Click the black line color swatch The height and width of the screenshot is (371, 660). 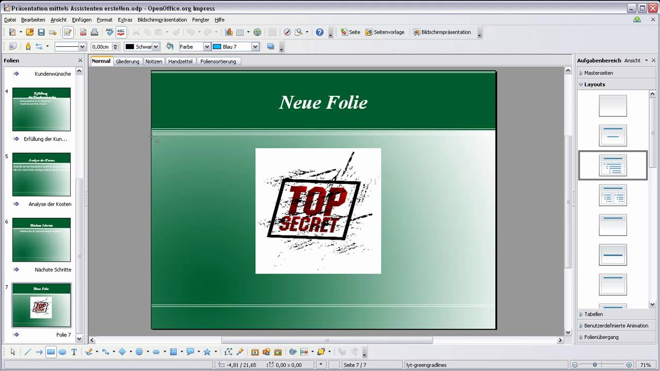pyautogui.click(x=130, y=46)
